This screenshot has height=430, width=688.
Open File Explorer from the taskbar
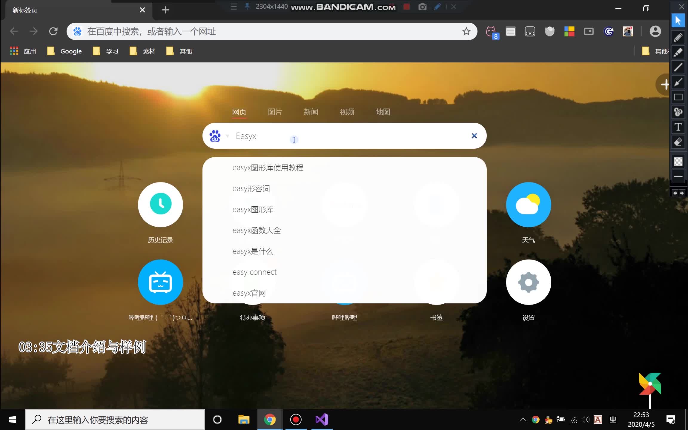coord(244,420)
